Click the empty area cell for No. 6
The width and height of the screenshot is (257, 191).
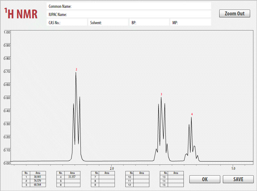click(72, 185)
